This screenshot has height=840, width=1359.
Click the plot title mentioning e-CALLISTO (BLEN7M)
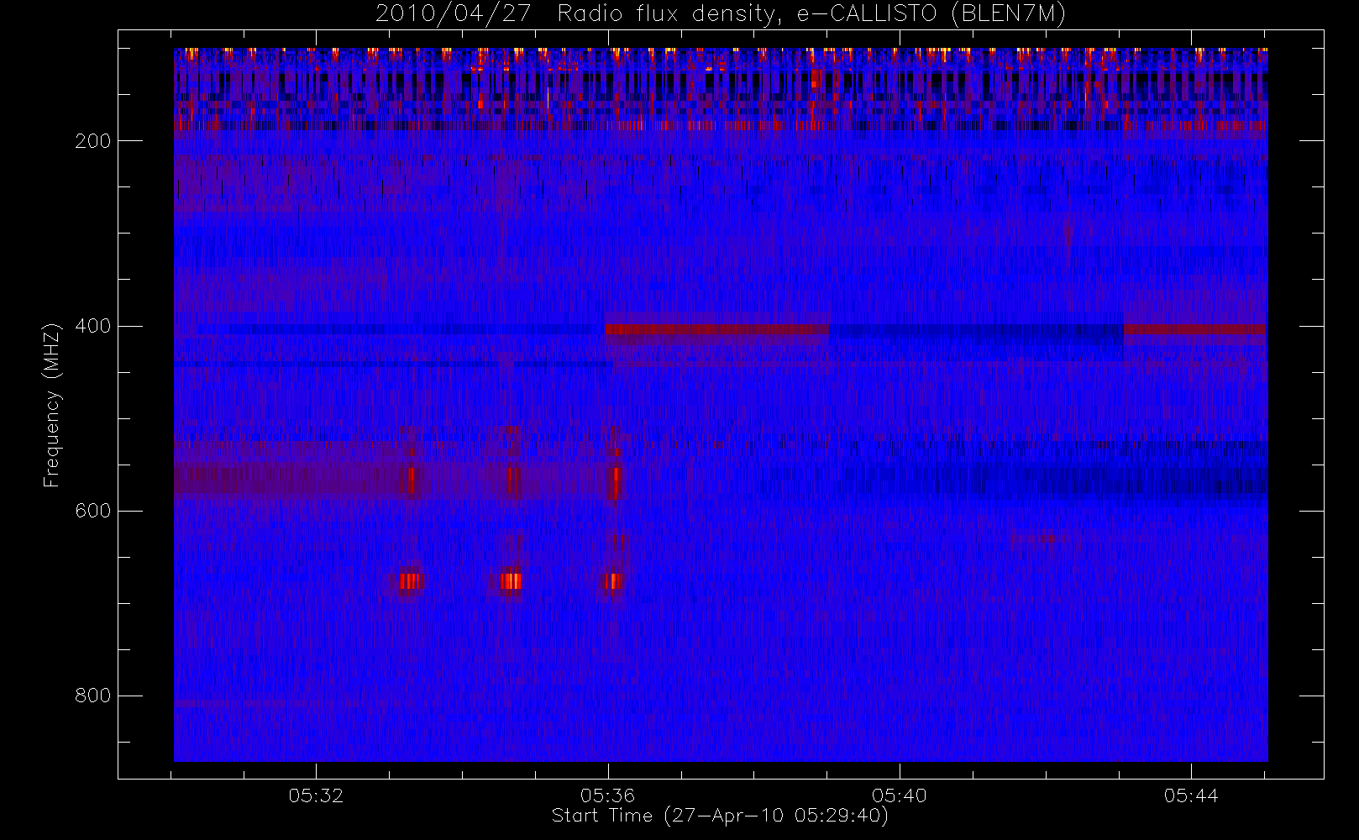click(720, 14)
